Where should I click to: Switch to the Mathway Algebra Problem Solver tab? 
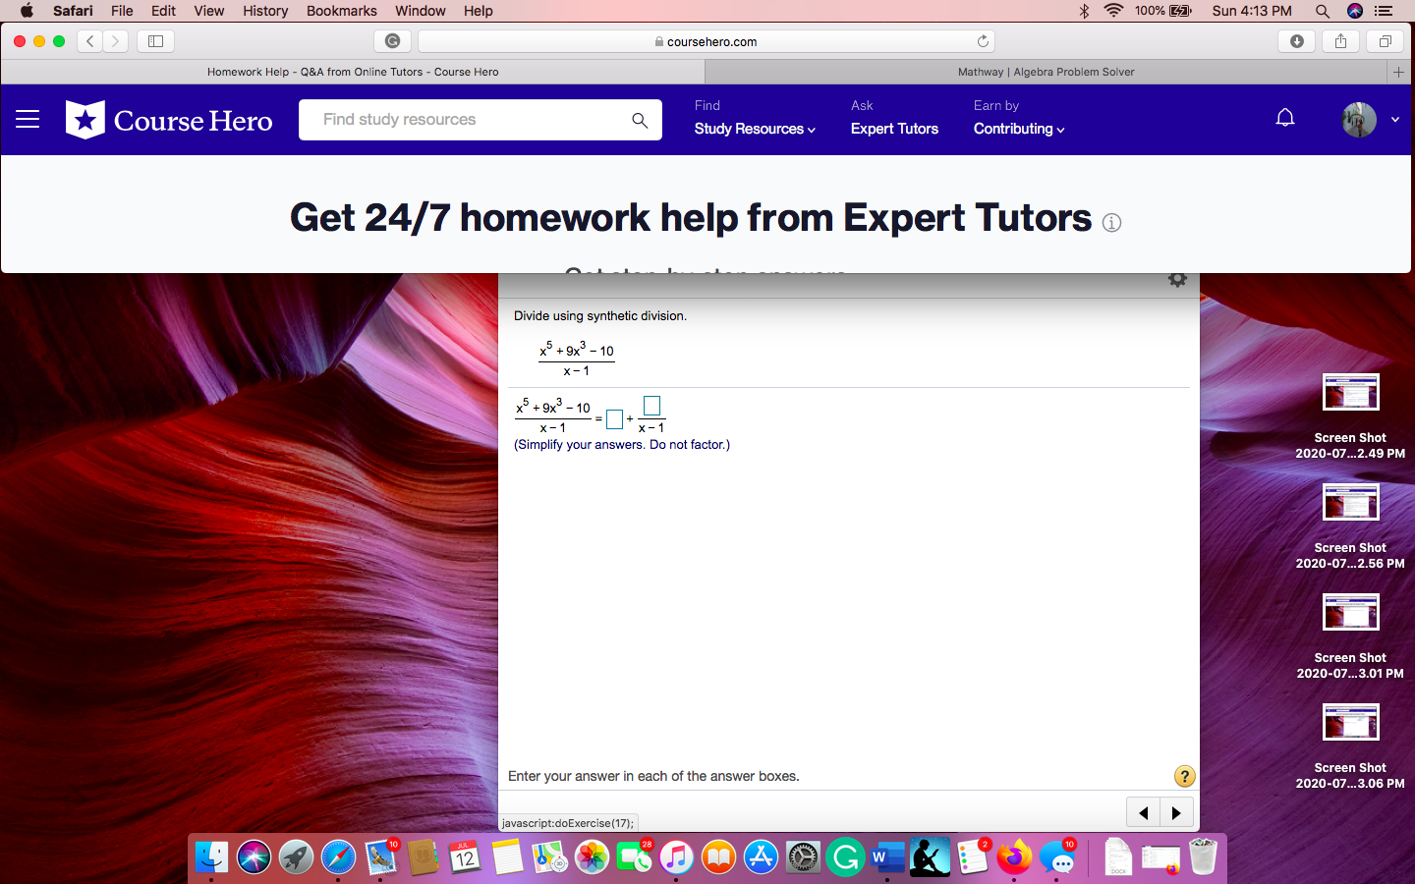point(1046,72)
